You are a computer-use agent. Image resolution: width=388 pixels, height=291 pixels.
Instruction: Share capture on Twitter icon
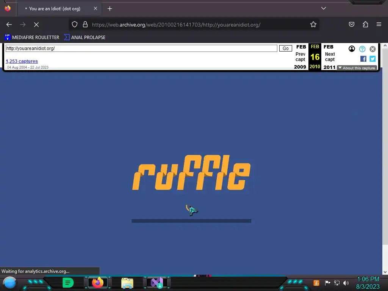[x=372, y=59]
